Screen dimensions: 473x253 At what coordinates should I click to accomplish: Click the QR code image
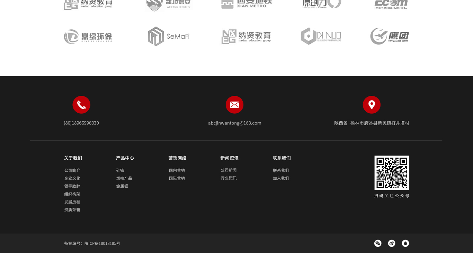click(392, 173)
